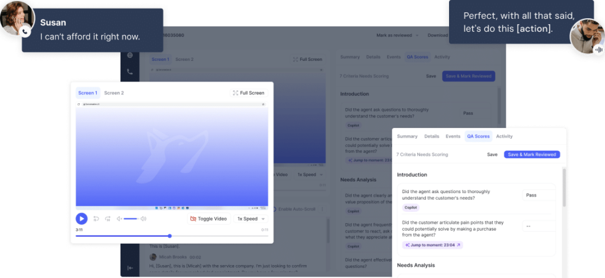Skip forward 30 seconds in front video card

click(x=108, y=218)
